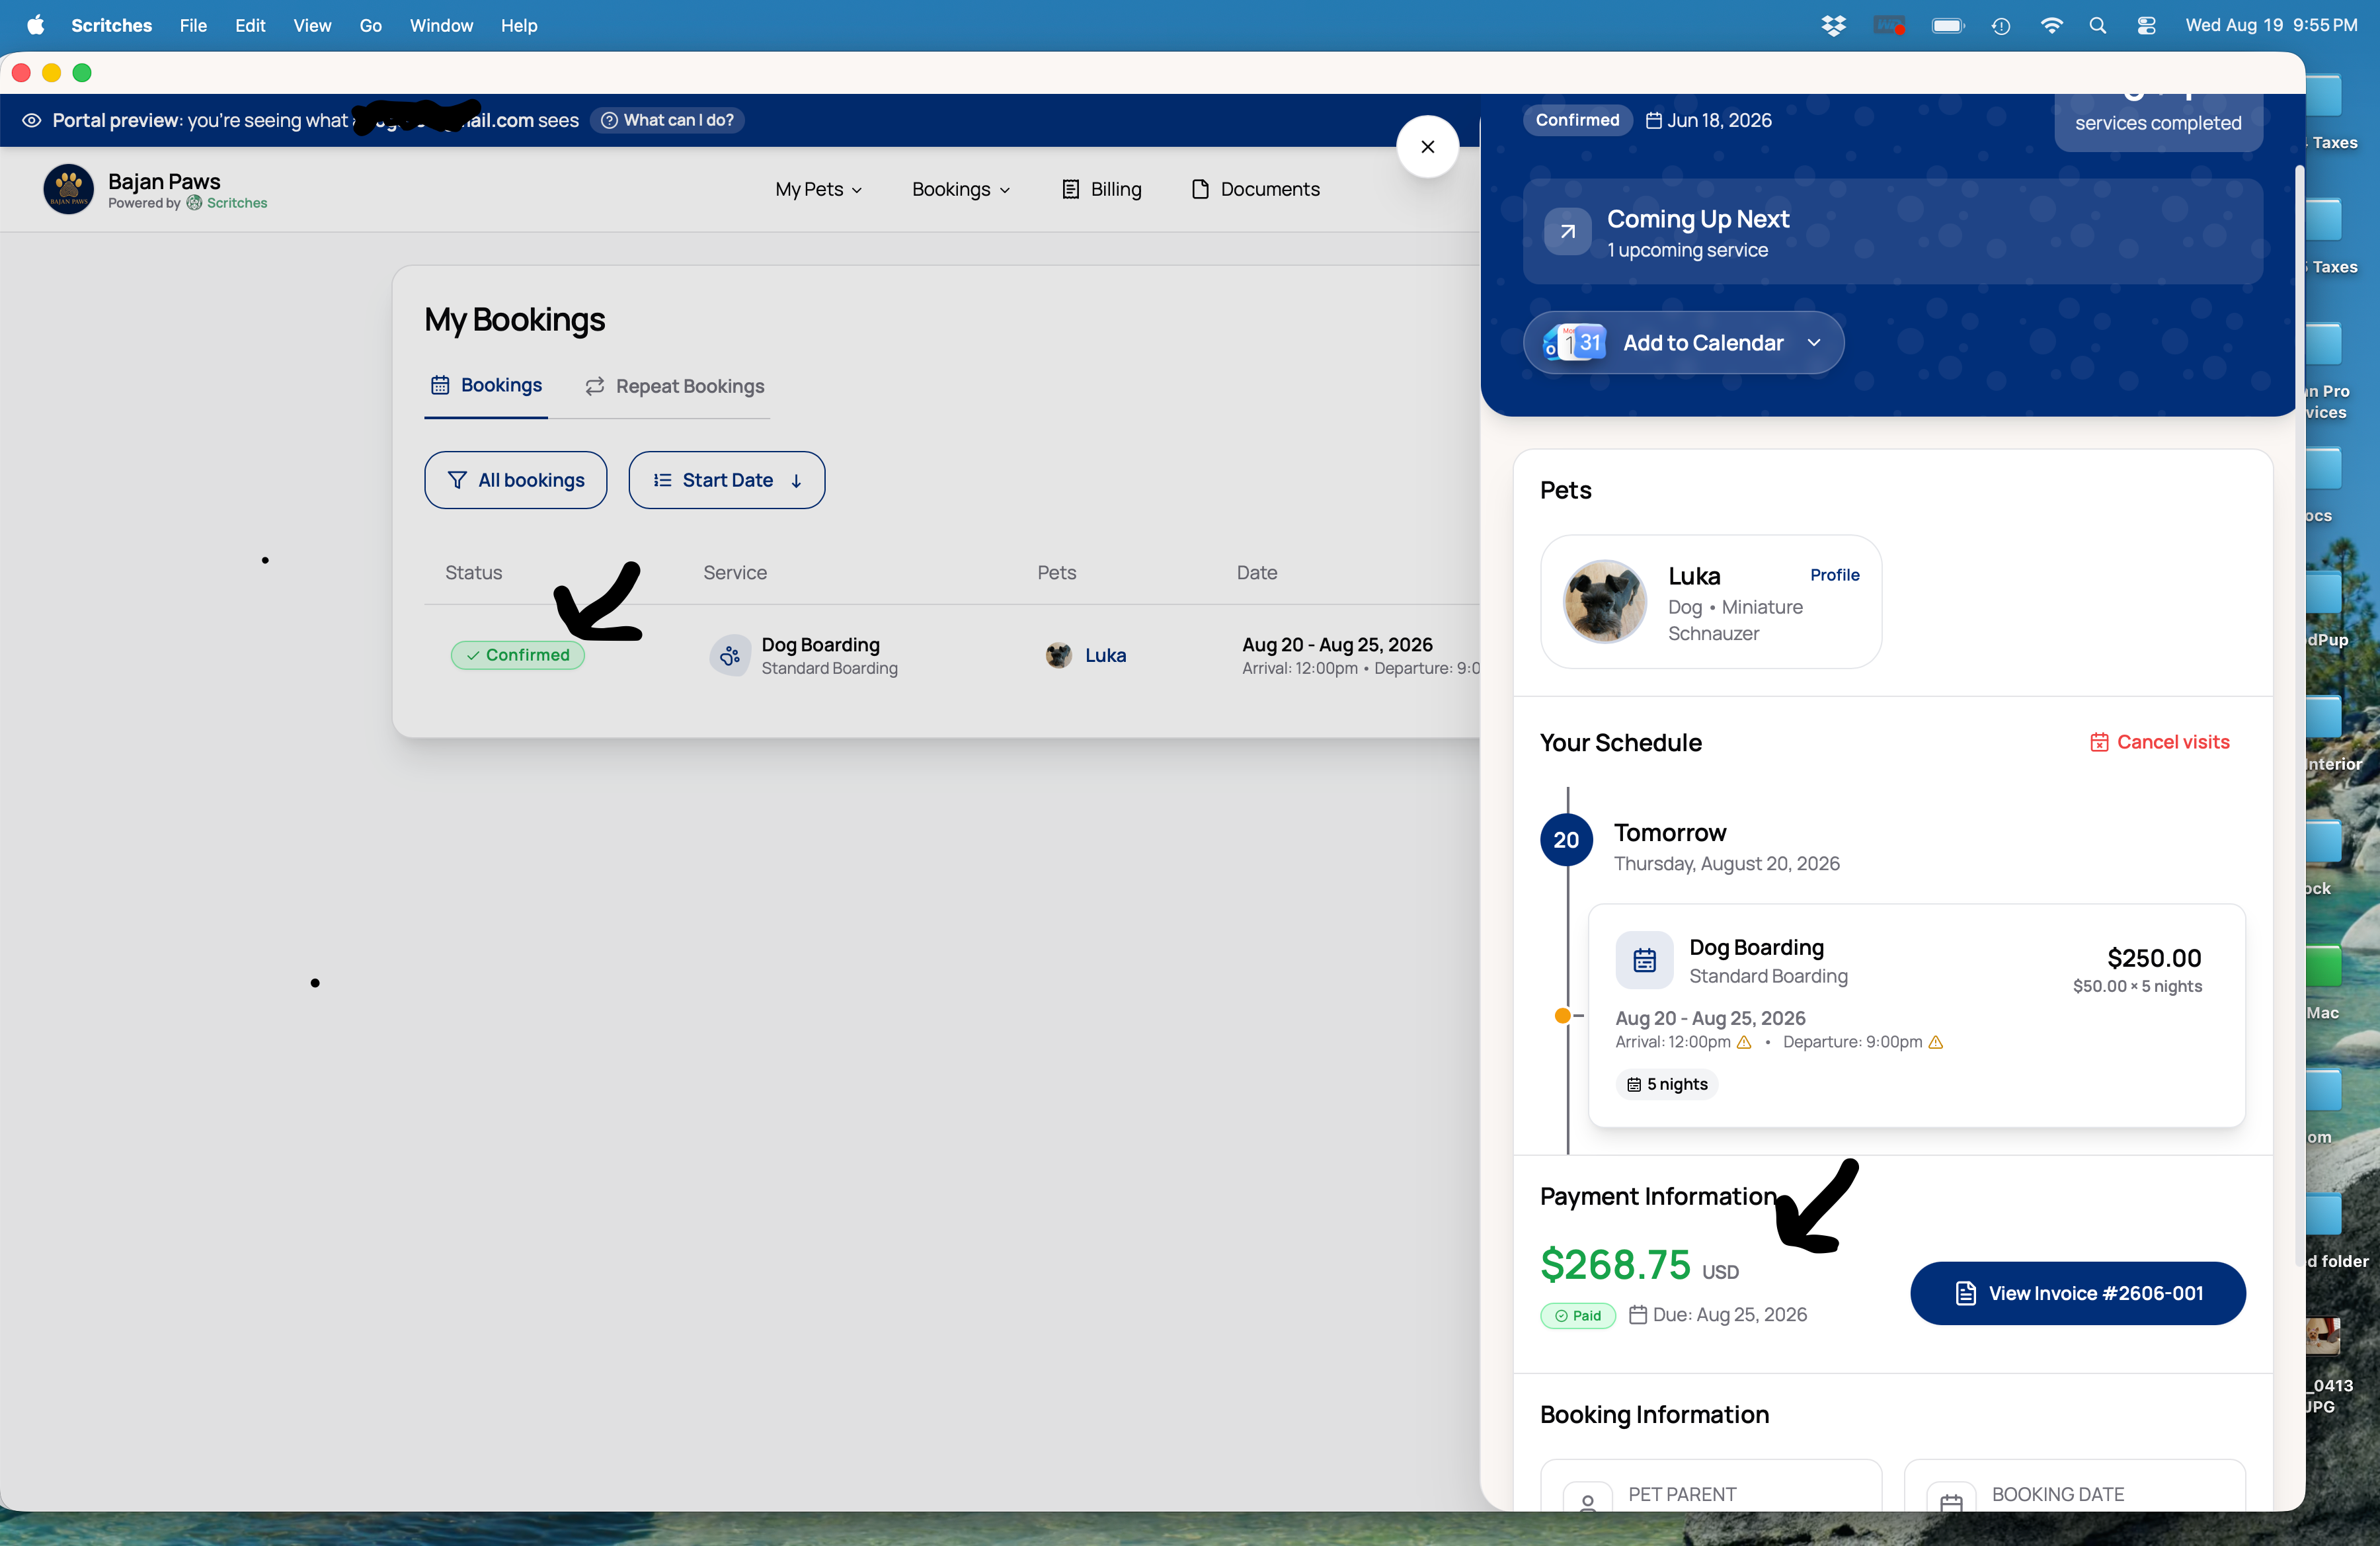The image size is (2380, 1546).
Task: Switch to the Repeat Bookings tab
Action: tap(675, 386)
